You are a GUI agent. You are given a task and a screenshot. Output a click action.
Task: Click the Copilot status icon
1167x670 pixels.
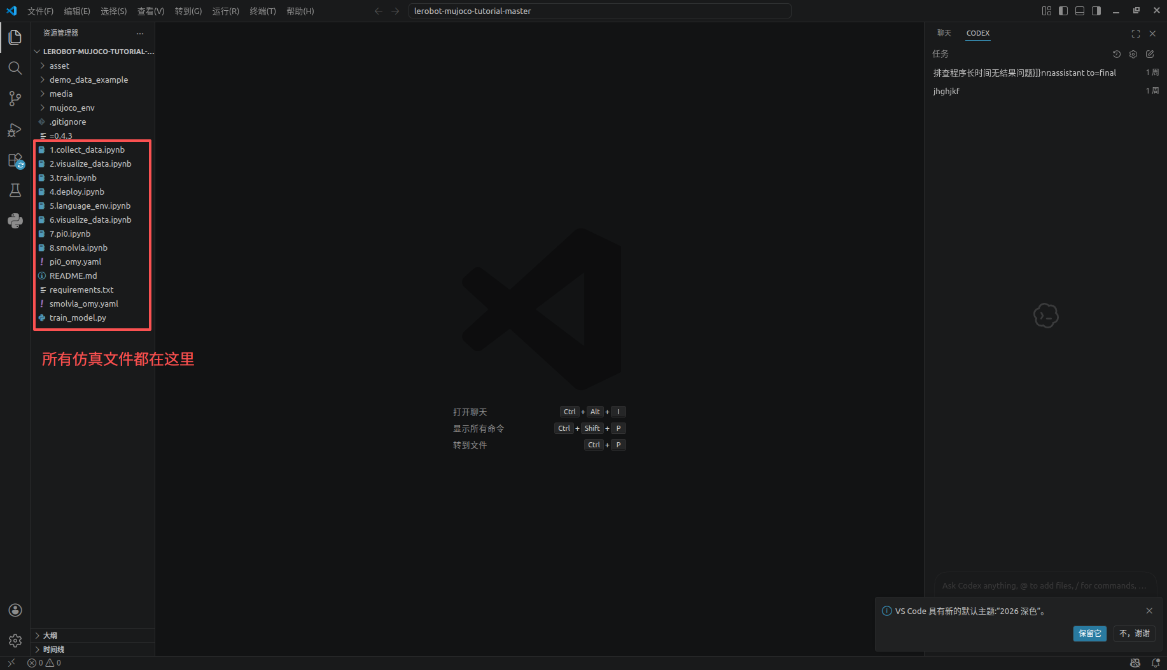pyautogui.click(x=1135, y=663)
